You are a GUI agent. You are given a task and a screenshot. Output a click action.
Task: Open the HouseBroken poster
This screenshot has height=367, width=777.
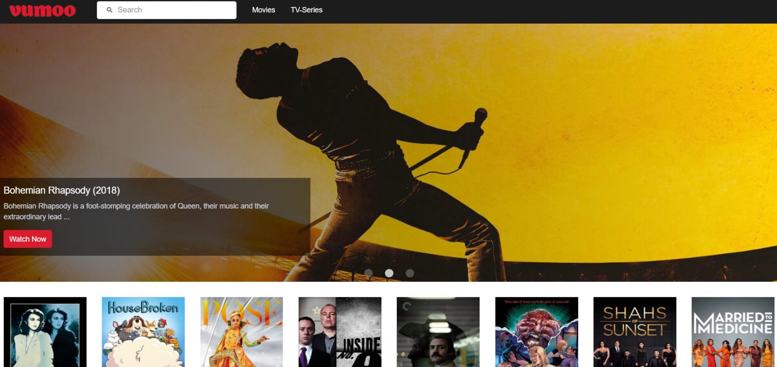pyautogui.click(x=143, y=332)
